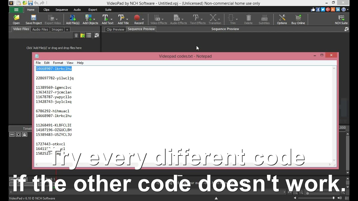The height and width of the screenshot is (201, 358).
Task: Click the redo arrow in the title bar
Action: tap(42, 3)
